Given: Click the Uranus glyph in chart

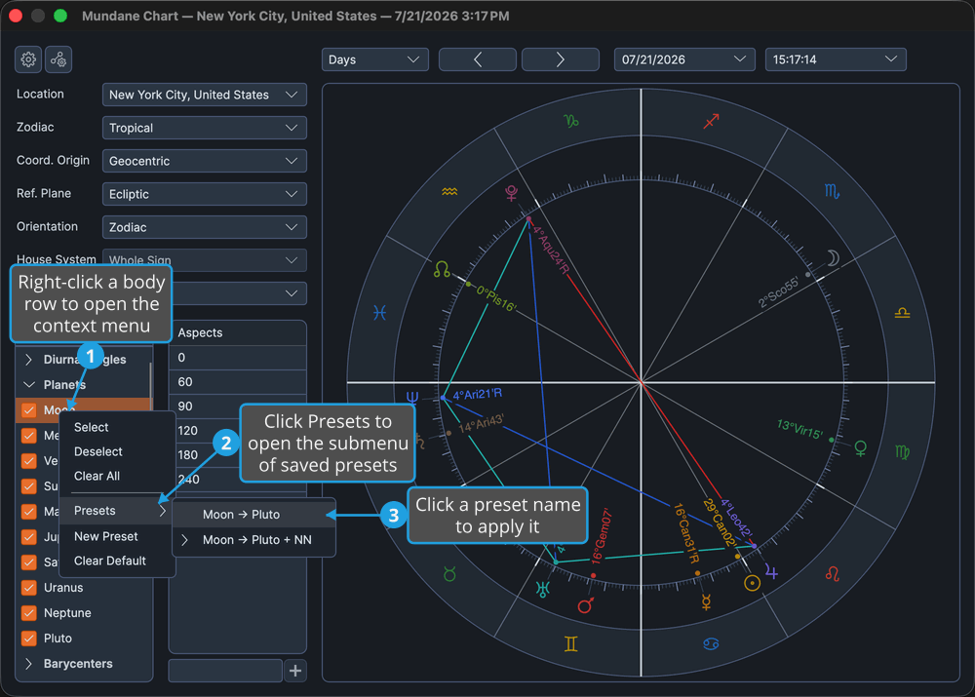Looking at the screenshot, I should click(x=543, y=590).
